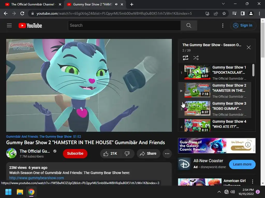
Task: Type in the YouTube Search field
Action: (124, 26)
